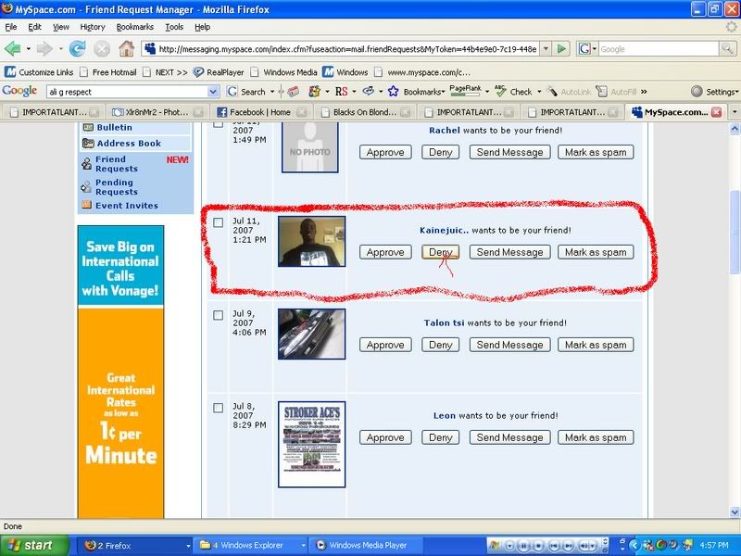Tick the checkbox for Leon's request
741x556 pixels.
pos(218,408)
